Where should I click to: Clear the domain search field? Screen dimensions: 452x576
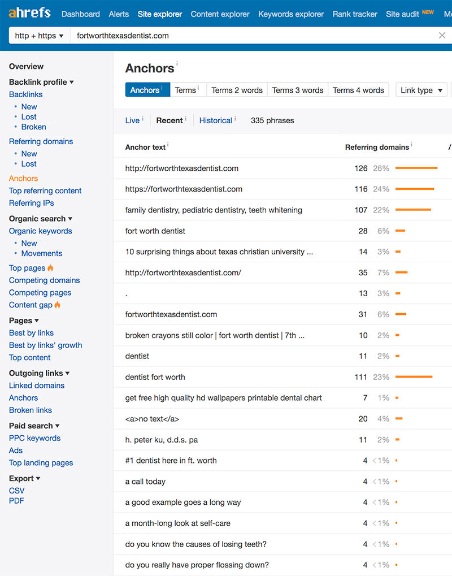(442, 35)
